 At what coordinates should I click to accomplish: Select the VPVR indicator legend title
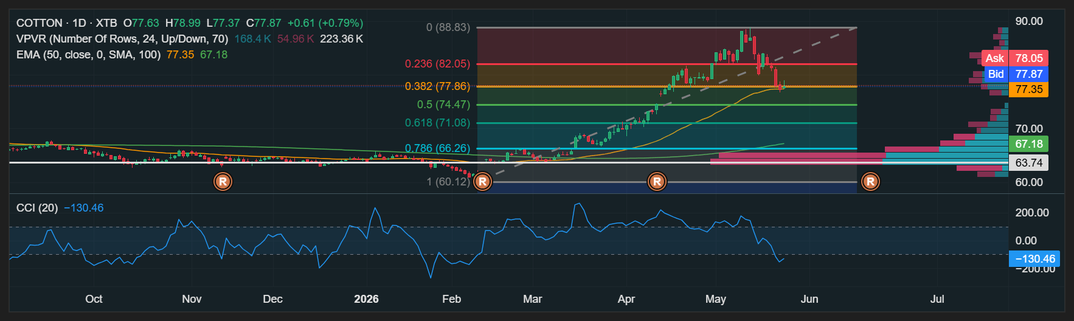[122, 39]
